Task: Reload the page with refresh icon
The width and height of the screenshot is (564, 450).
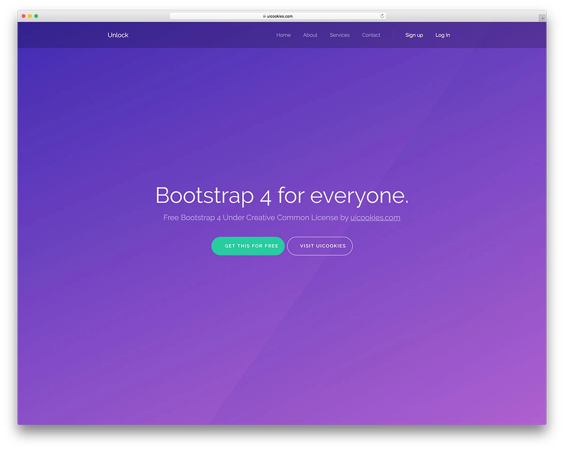Action: [x=382, y=16]
